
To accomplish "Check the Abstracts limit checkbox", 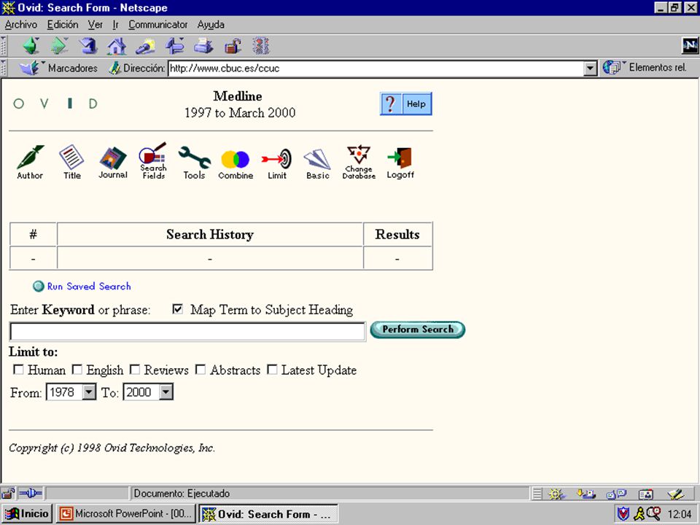I will [201, 370].
